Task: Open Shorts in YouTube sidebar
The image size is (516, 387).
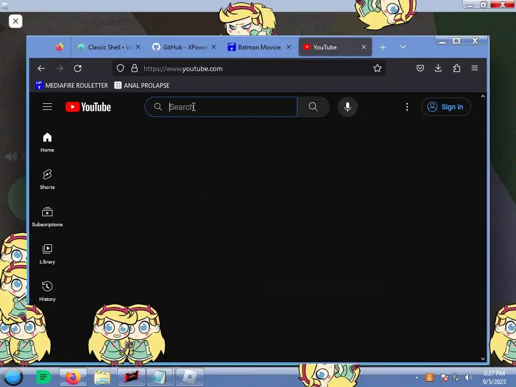Action: (x=47, y=180)
